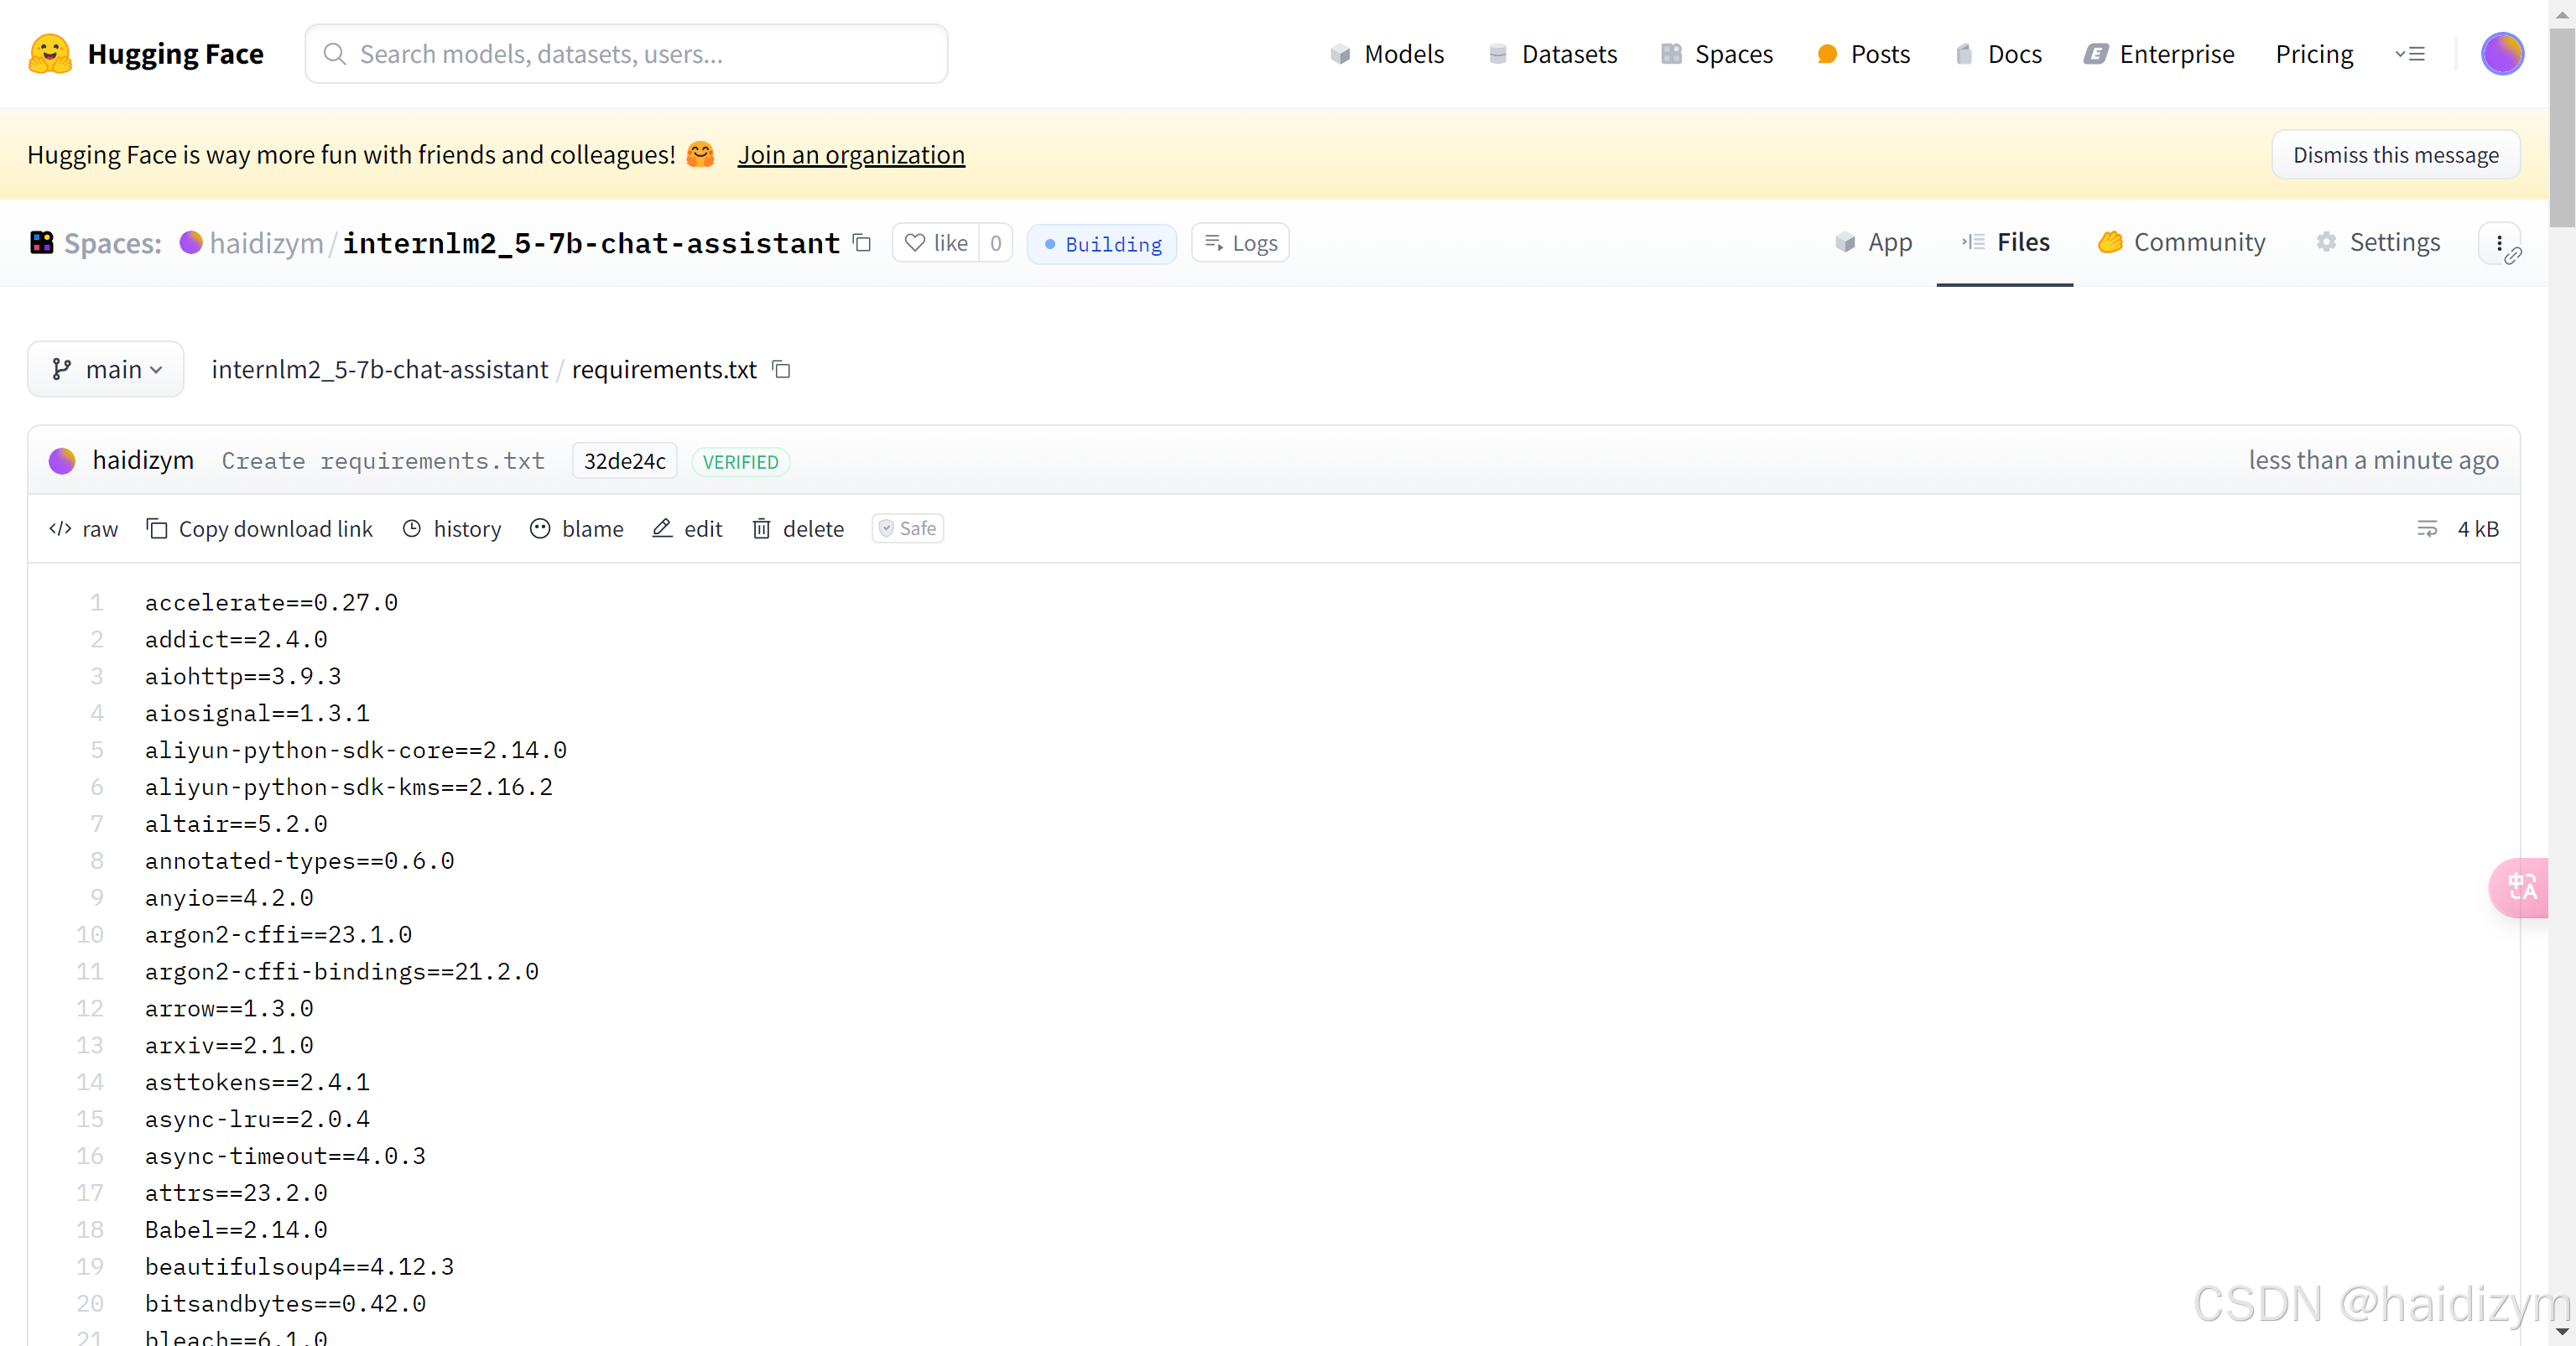The width and height of the screenshot is (2576, 1346).
Task: Copy the space name using copy icon
Action: point(862,243)
